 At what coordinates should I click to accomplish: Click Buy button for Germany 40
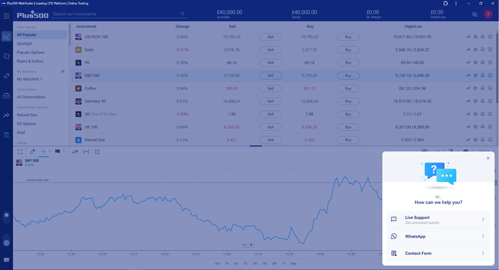(x=348, y=101)
